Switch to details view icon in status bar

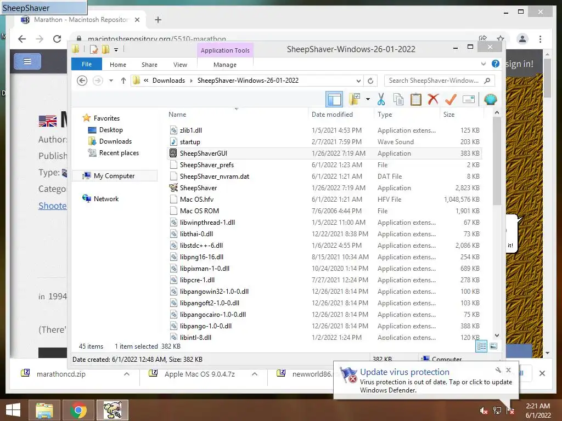pyautogui.click(x=481, y=346)
